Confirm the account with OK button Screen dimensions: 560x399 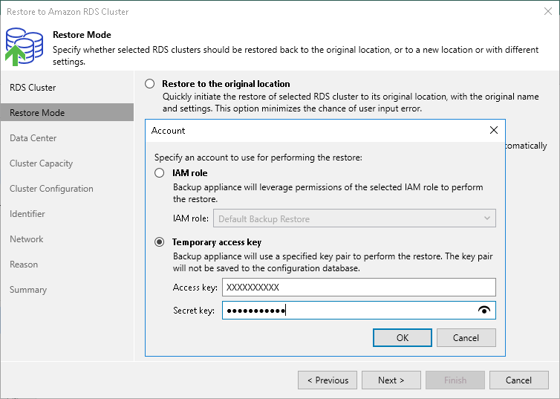tap(402, 337)
